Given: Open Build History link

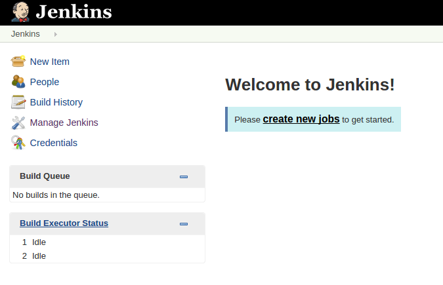Looking at the screenshot, I should 56,102.
